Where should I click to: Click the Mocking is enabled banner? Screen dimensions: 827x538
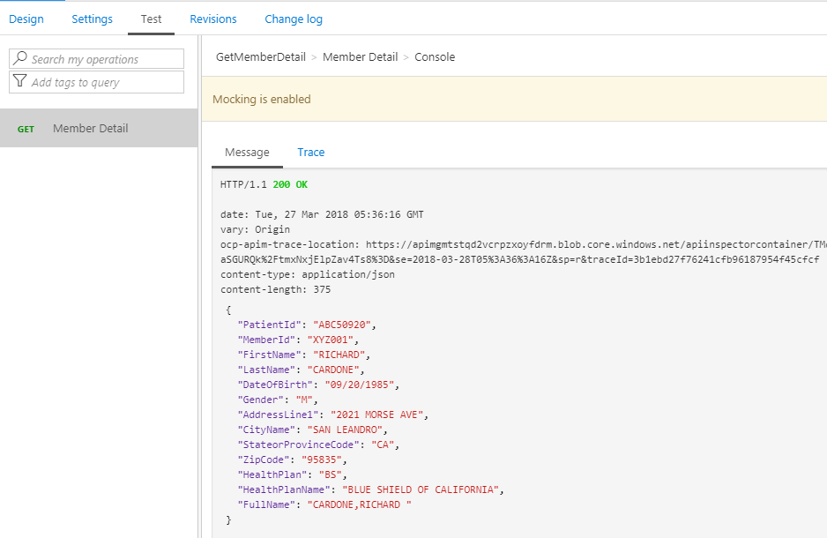pos(514,99)
